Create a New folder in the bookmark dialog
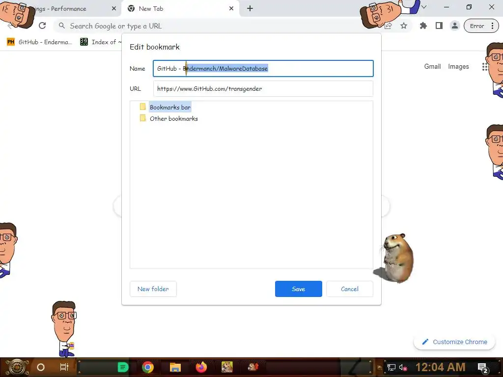The width and height of the screenshot is (503, 377). tap(153, 289)
